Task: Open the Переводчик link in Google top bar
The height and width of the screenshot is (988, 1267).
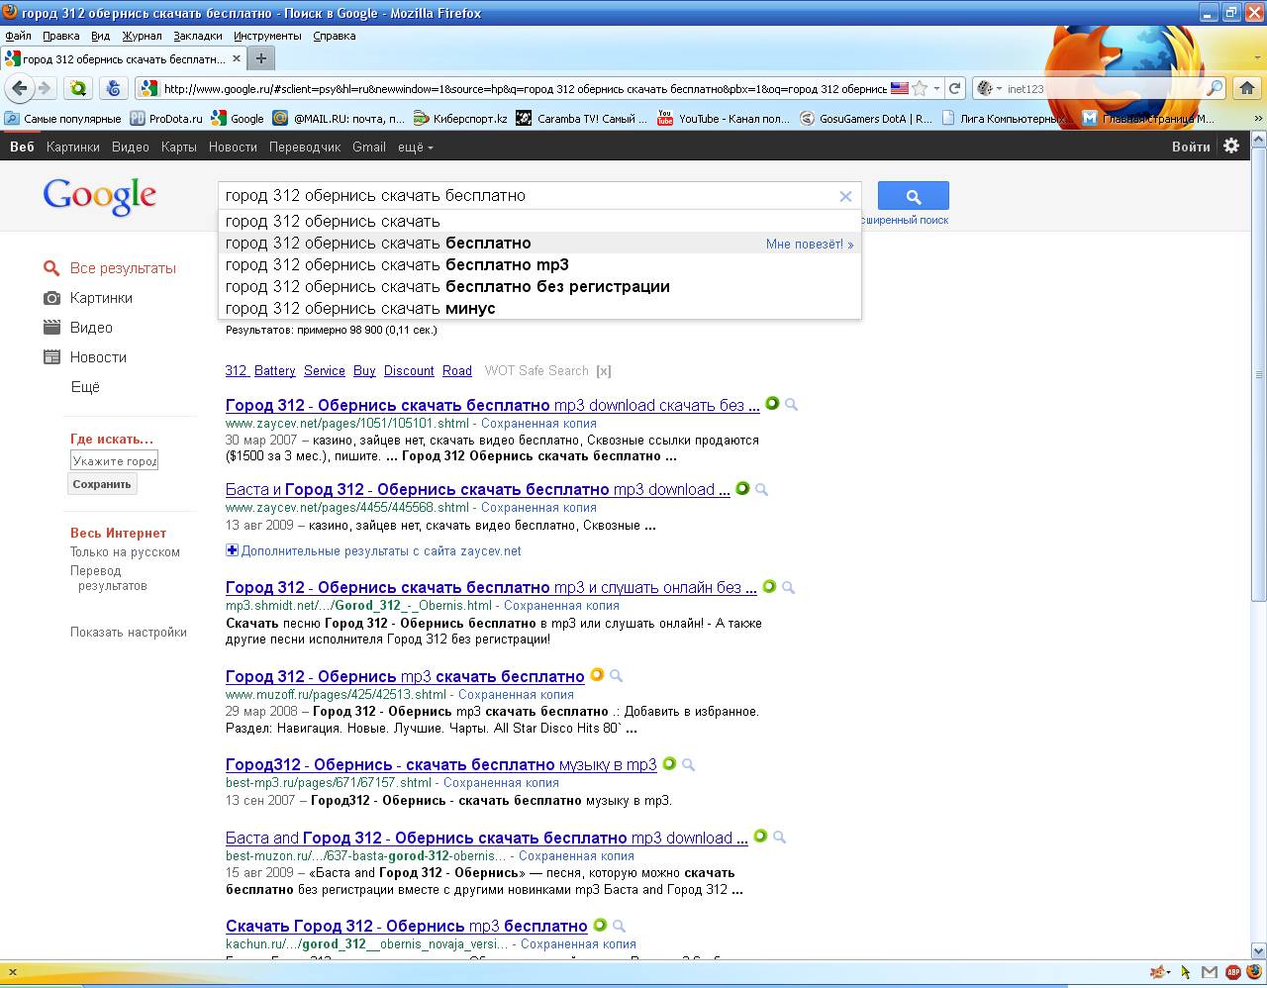Action: pyautogui.click(x=305, y=147)
